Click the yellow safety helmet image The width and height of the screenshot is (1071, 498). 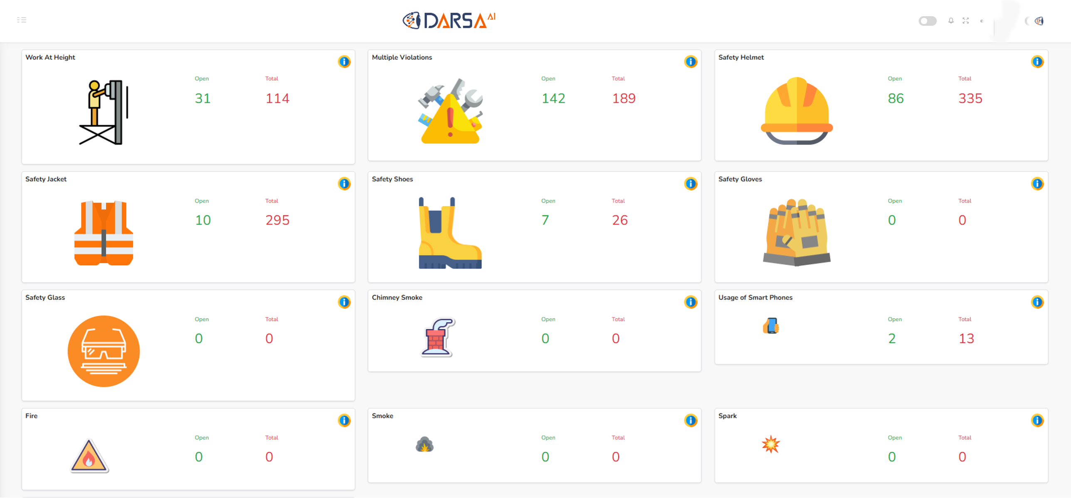797,111
